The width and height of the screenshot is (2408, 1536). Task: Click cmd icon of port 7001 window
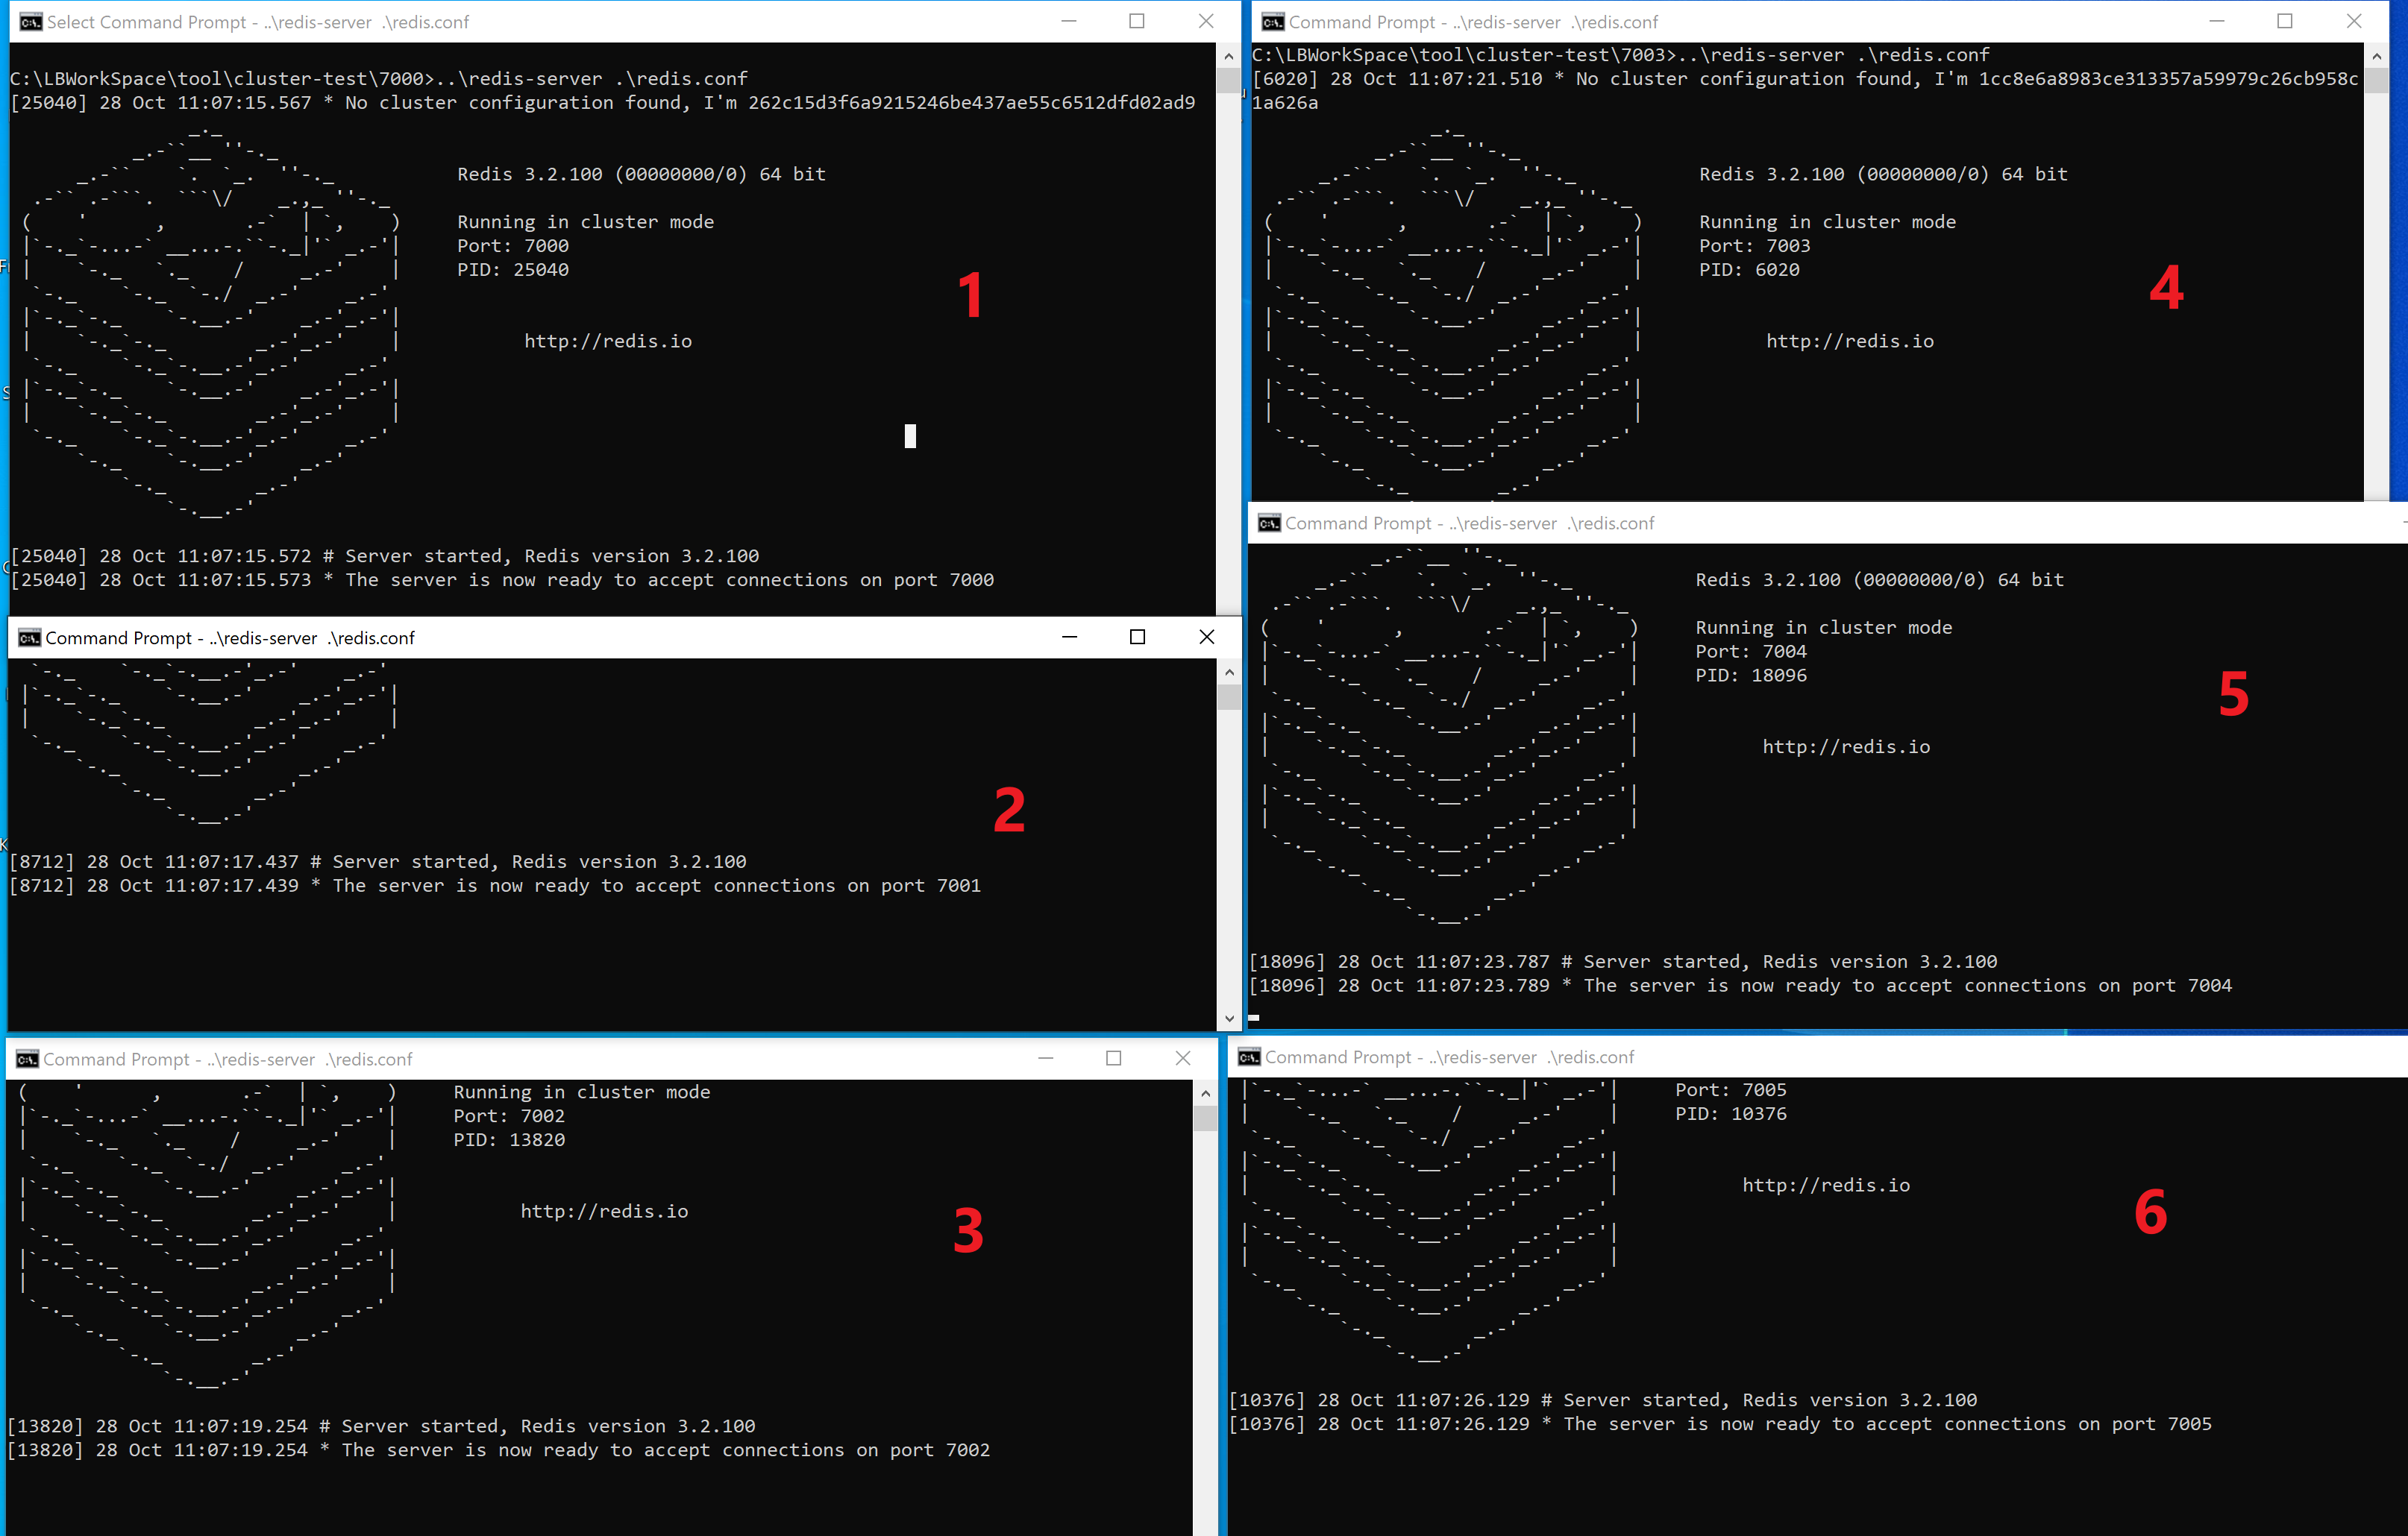coord(29,638)
